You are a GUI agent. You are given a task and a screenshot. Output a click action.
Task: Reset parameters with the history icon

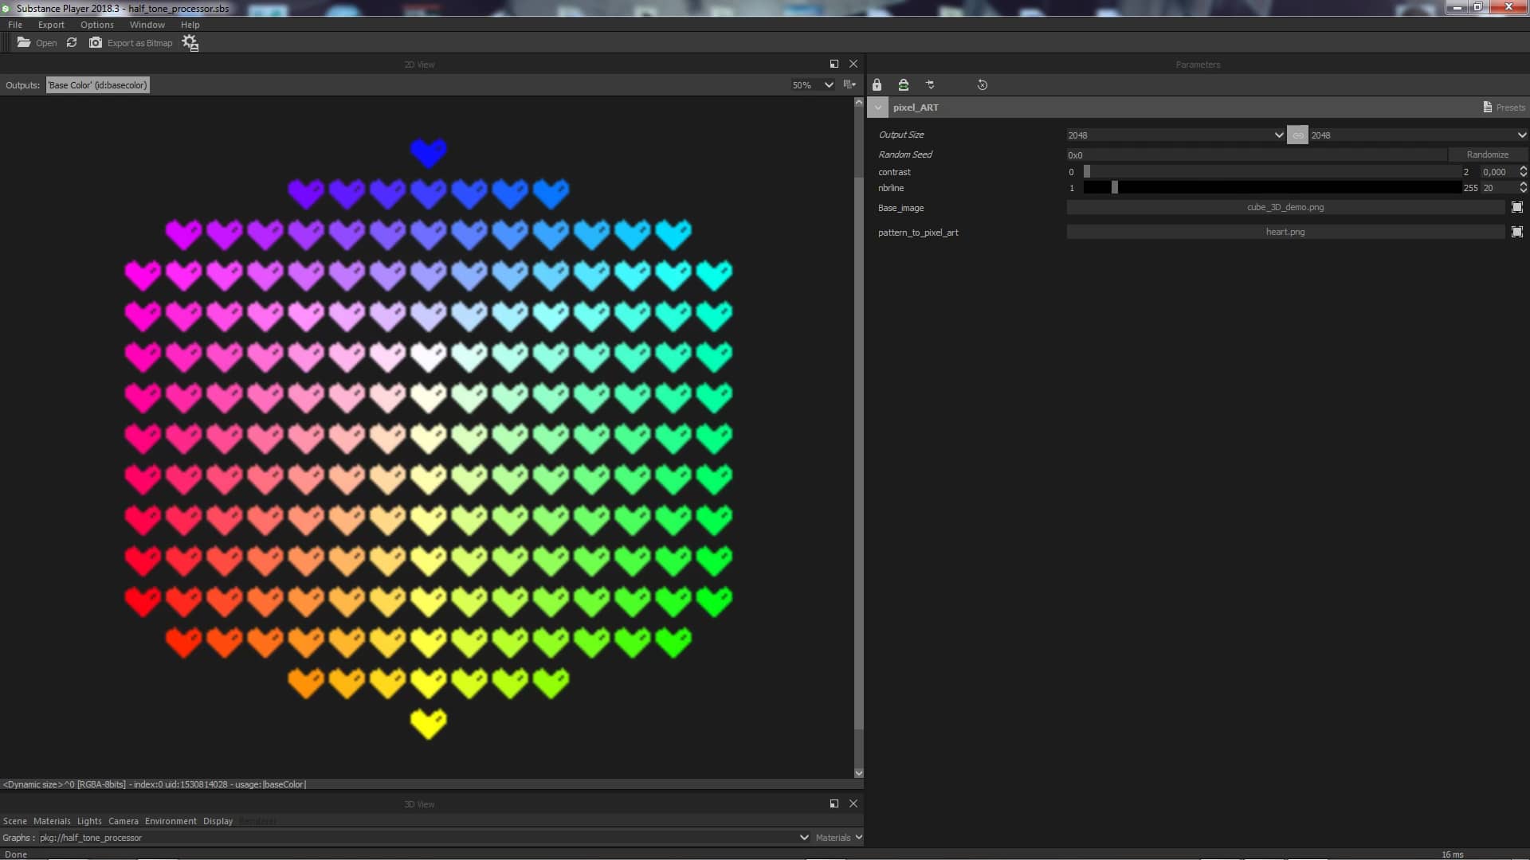point(982,84)
